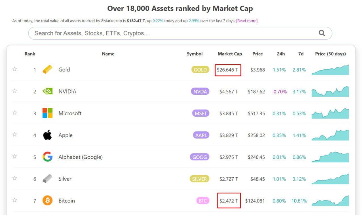The height and width of the screenshot is (215, 363).
Task: Toggle the favorite star for Gold
Action: pyautogui.click(x=15, y=69)
